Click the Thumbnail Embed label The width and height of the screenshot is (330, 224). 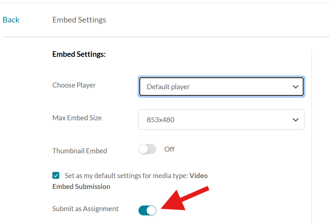(80, 151)
